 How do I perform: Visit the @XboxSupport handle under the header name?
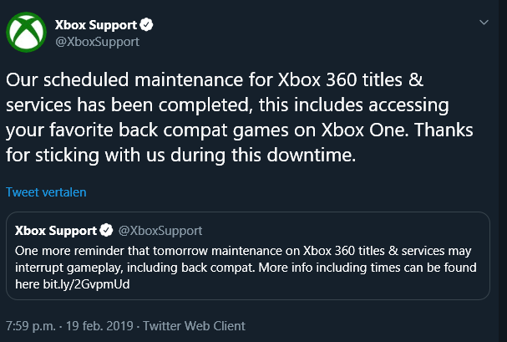98,42
